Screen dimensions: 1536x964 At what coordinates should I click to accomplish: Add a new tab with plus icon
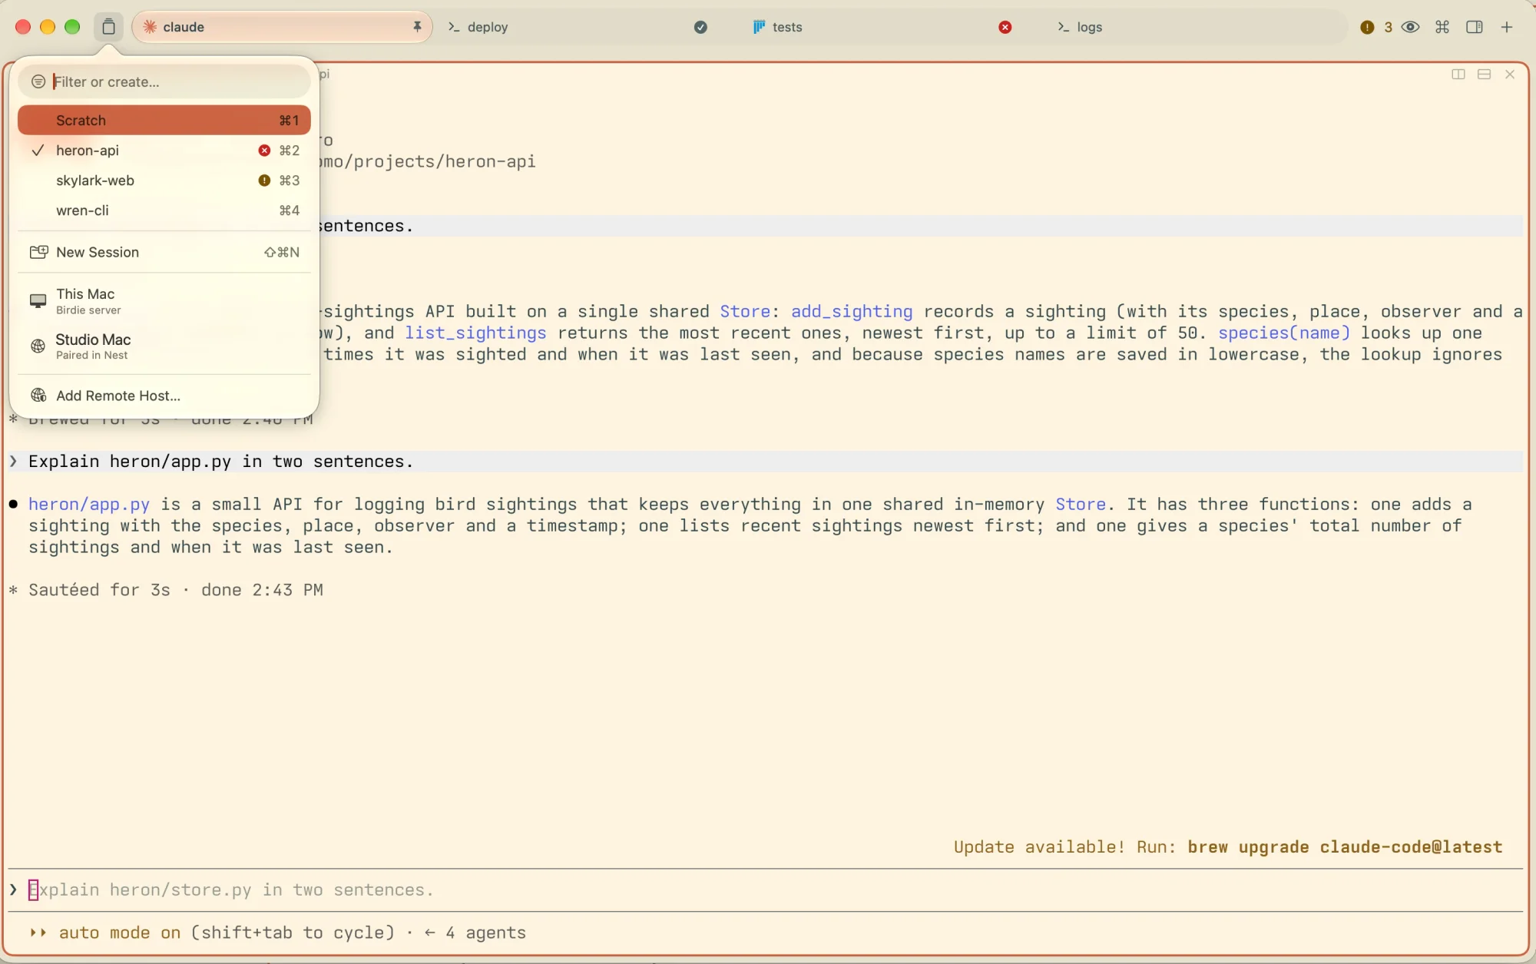[1507, 27]
